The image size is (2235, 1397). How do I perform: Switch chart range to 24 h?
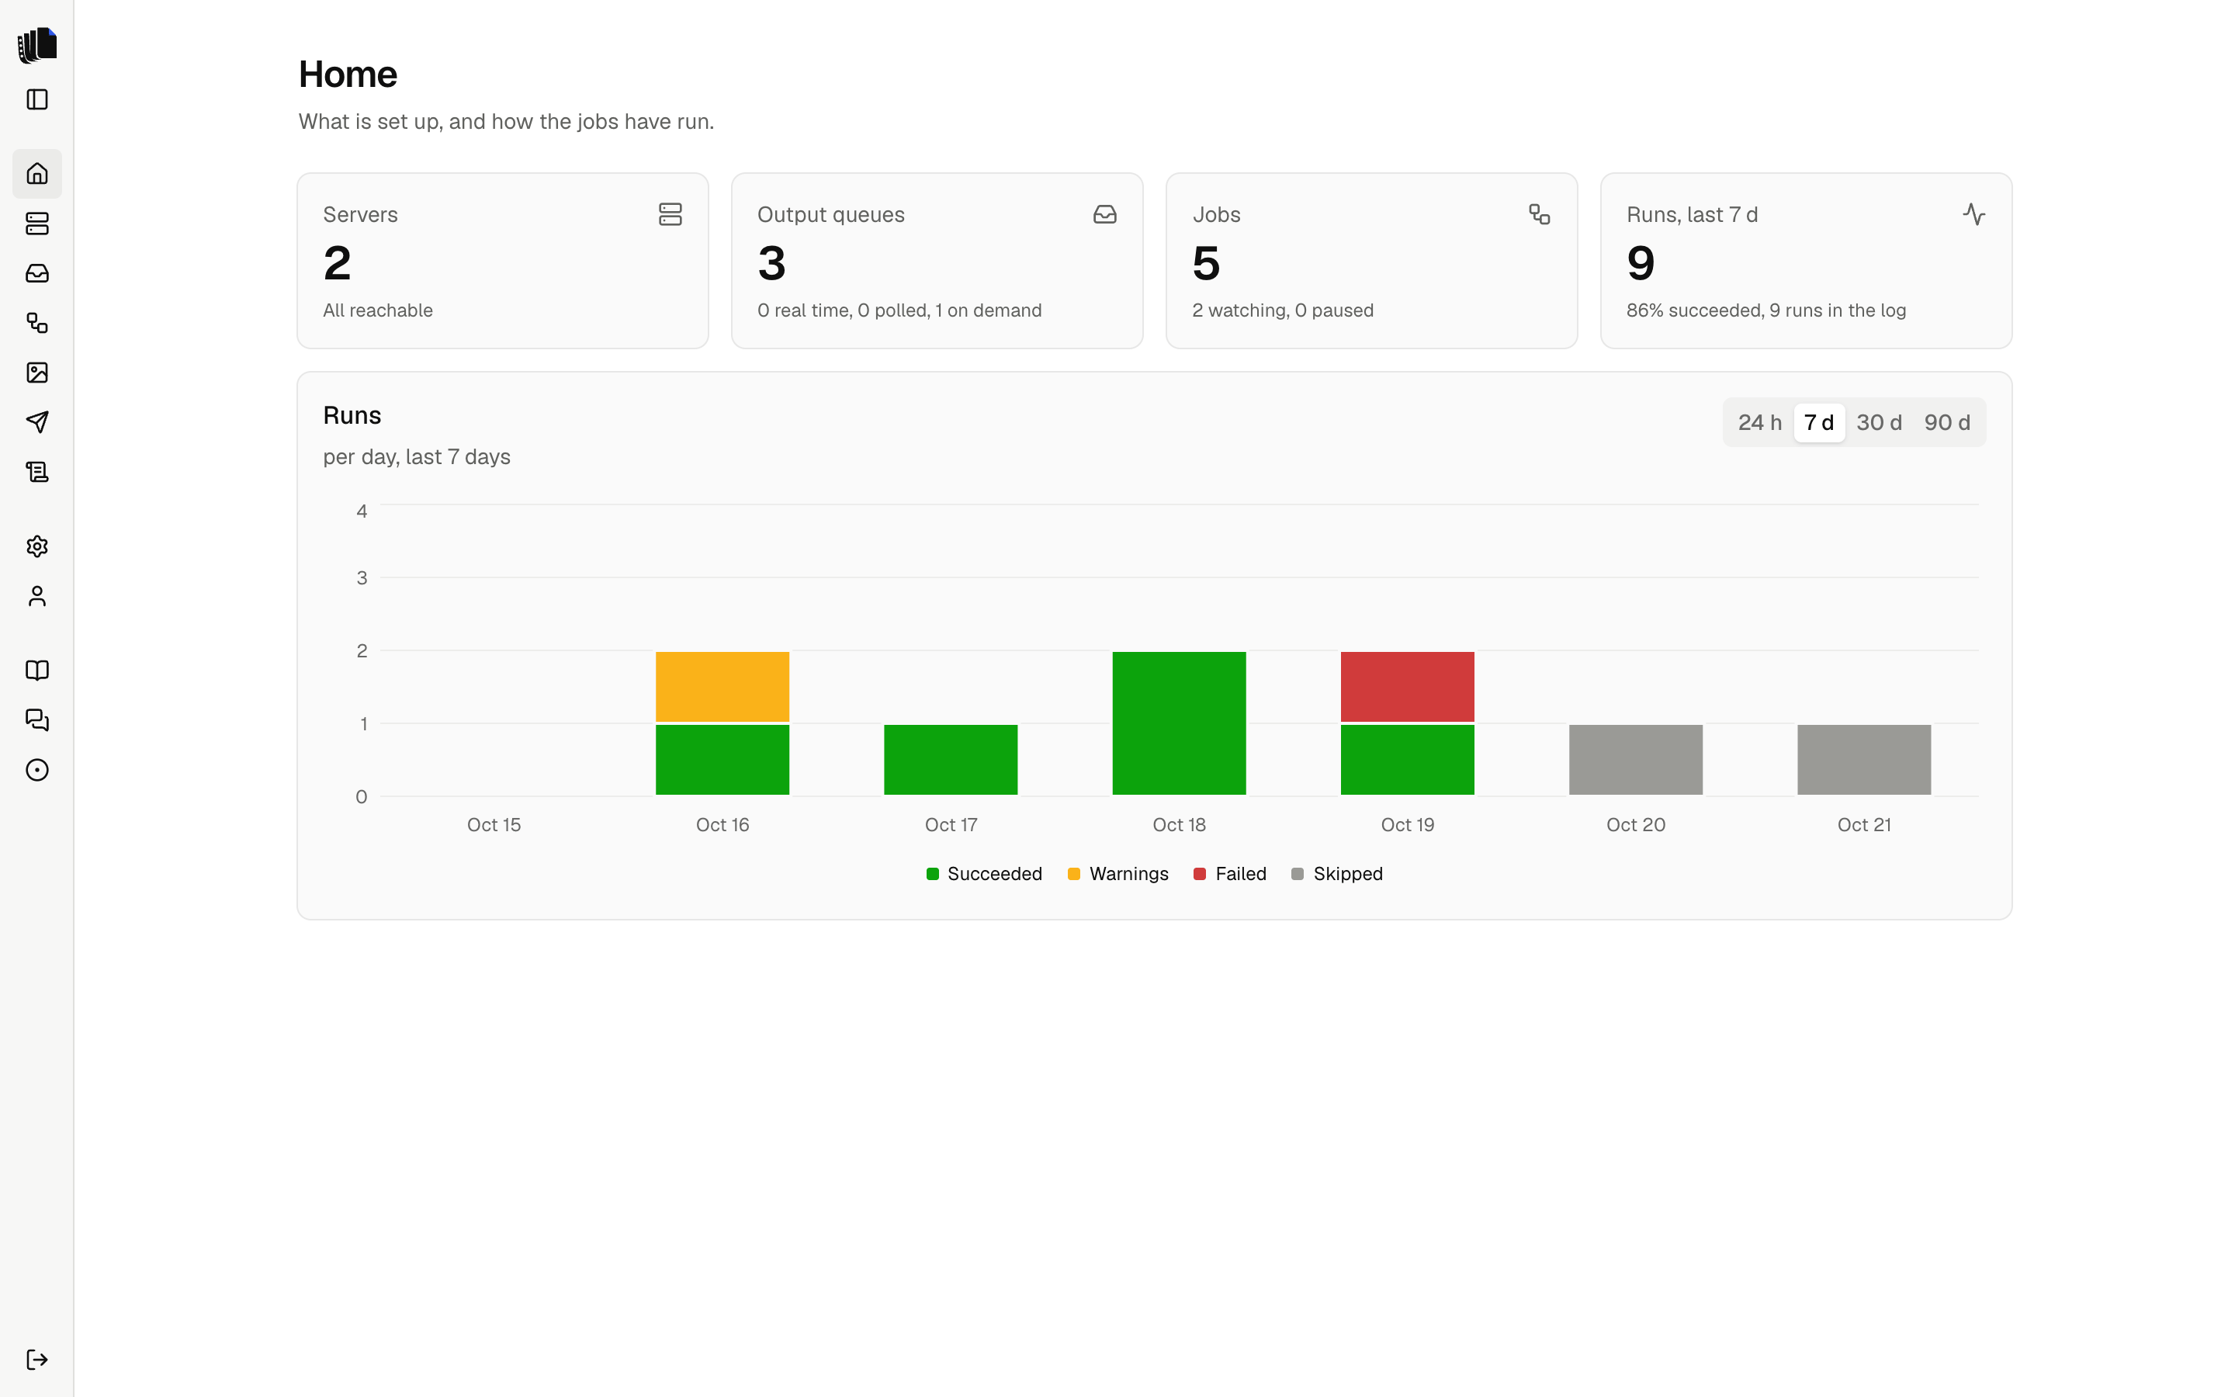pyautogui.click(x=1759, y=423)
